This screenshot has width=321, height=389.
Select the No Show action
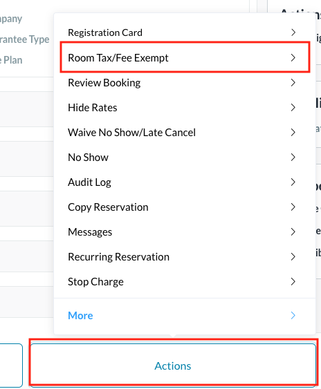(x=185, y=158)
